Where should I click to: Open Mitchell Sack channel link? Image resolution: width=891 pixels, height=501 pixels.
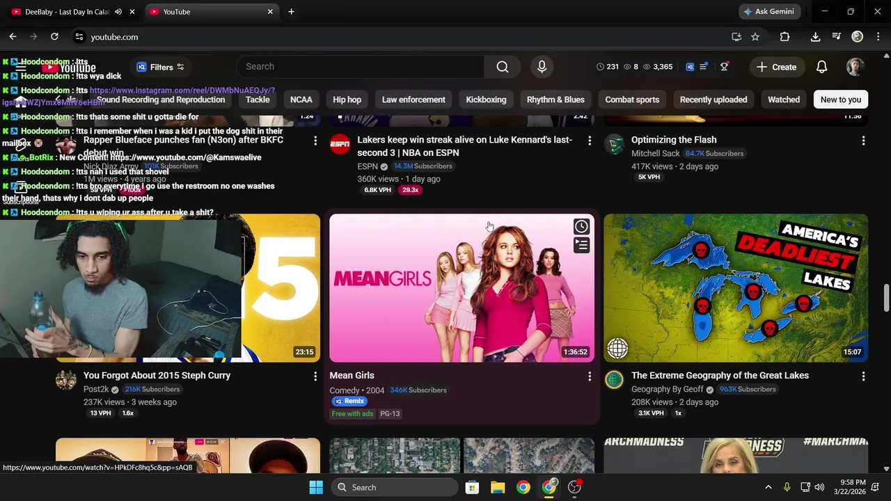(x=655, y=154)
